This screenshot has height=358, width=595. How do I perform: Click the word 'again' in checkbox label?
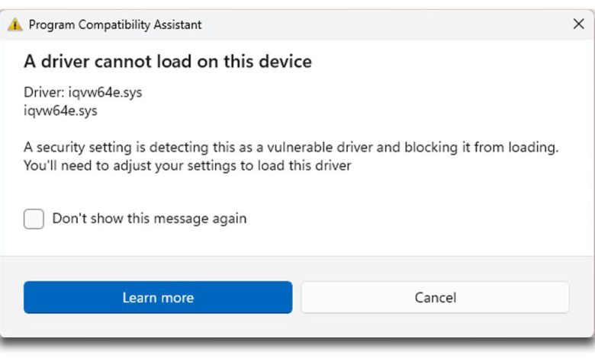(228, 219)
